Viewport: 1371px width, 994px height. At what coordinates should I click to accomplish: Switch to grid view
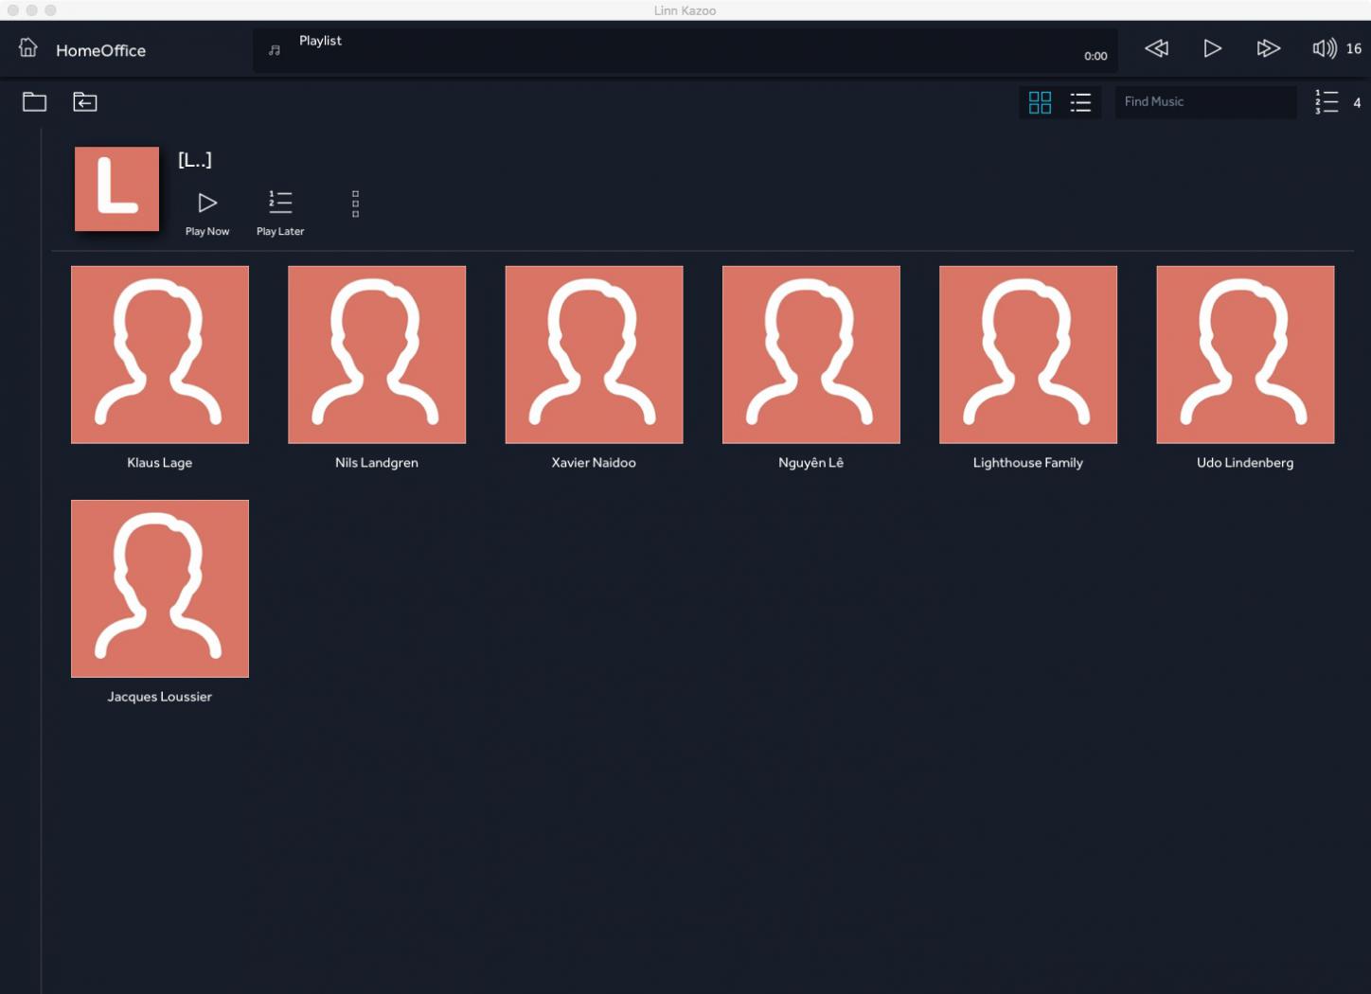(x=1040, y=102)
